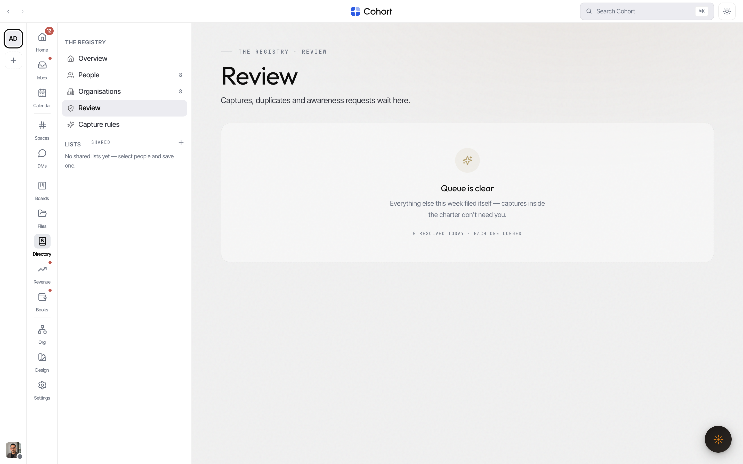Click the sparkle icon in empty queue
Image resolution: width=743 pixels, height=464 pixels.
467,160
